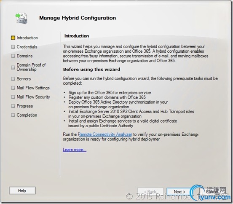Viewport: 233px width, 204px height.
Task: Click the Progress step indicator box
Action: (x=13, y=106)
